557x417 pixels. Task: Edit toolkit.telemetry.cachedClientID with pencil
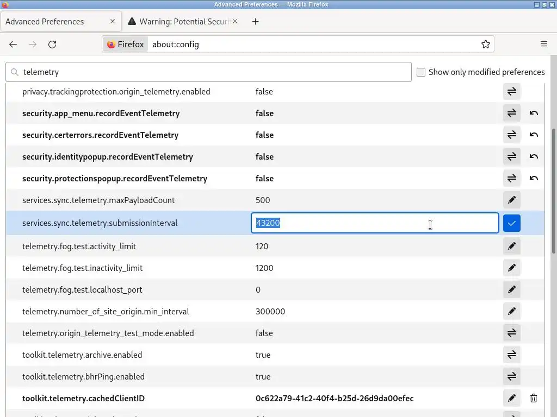coord(511,398)
